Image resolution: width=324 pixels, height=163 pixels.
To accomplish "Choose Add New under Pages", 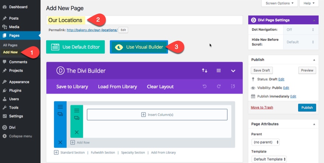I will click(10, 52).
